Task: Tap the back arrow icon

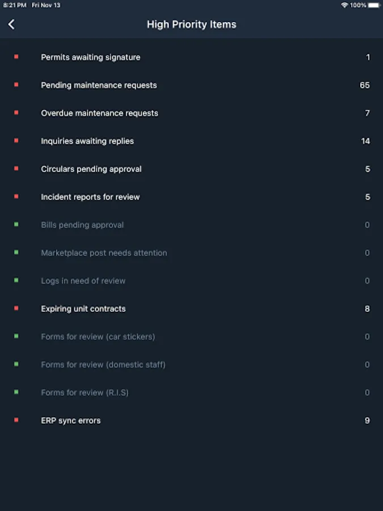Action: (11, 24)
